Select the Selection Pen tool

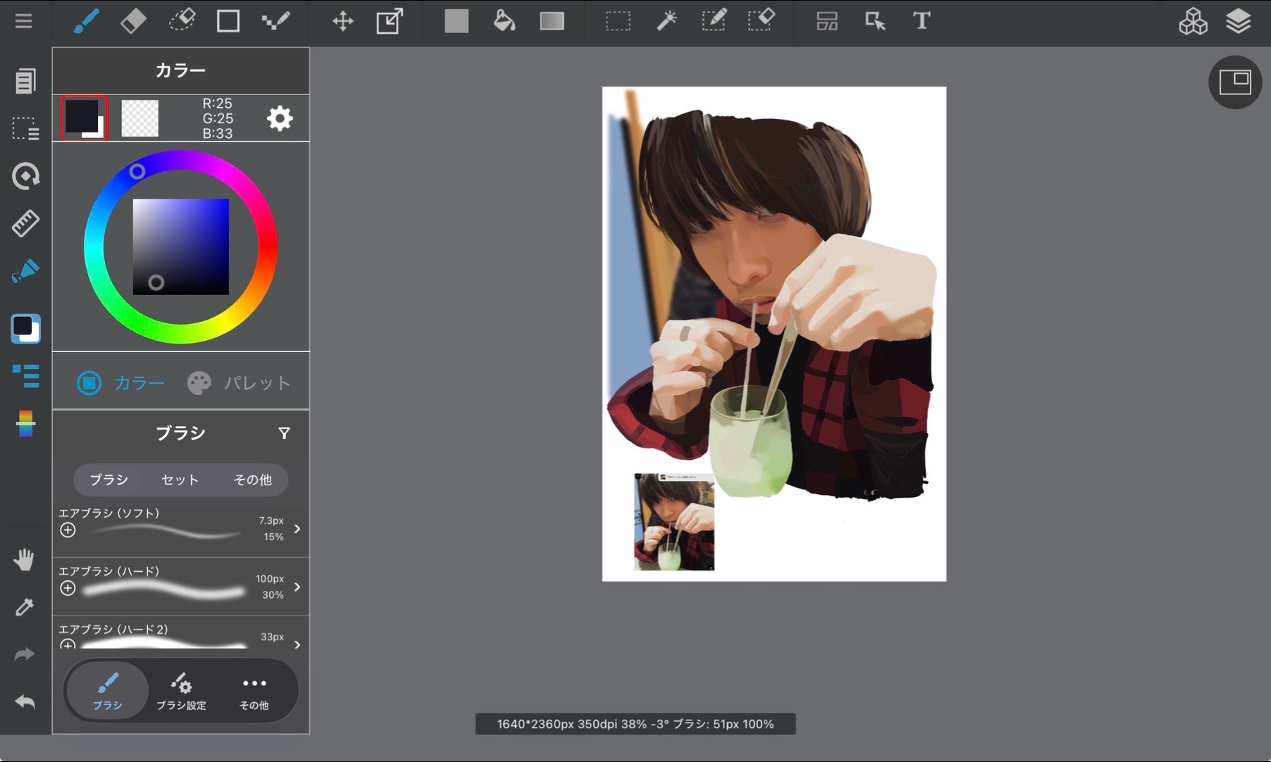click(714, 21)
